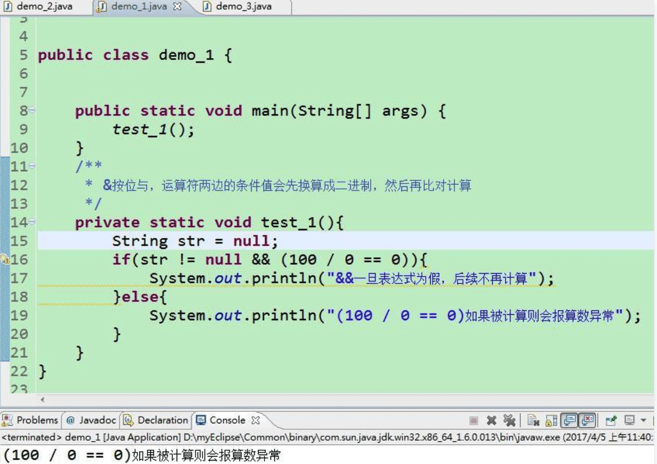657x464 pixels.
Task: Click the Terminate button in Console toolbar
Action: pyautogui.click(x=473, y=420)
